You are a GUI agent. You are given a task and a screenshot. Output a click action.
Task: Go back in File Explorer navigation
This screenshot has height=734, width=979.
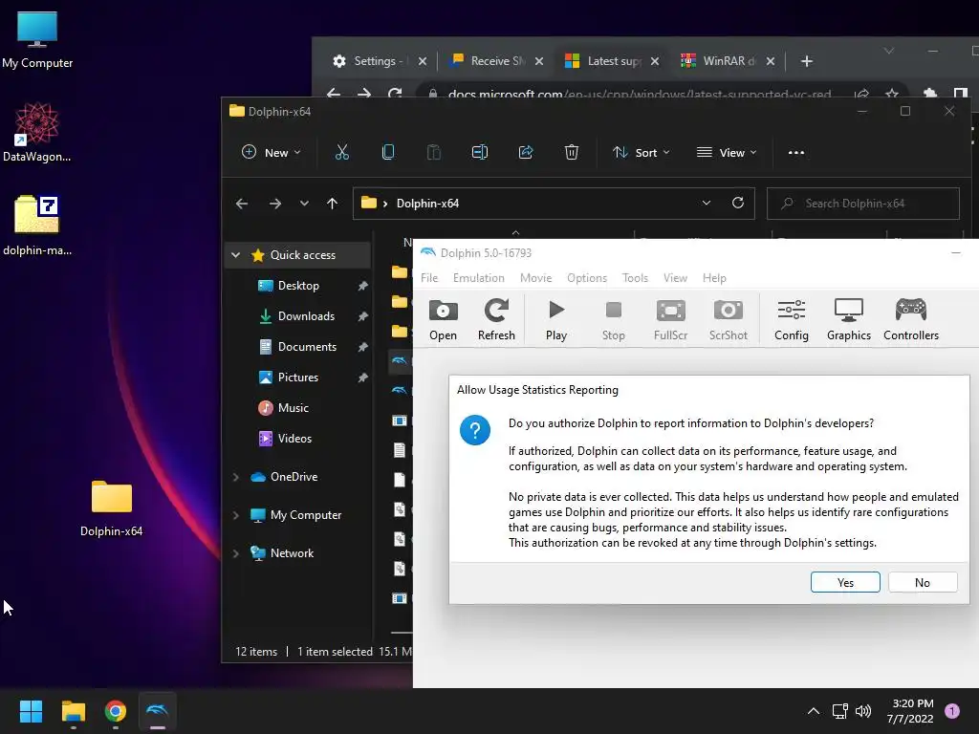pyautogui.click(x=242, y=204)
